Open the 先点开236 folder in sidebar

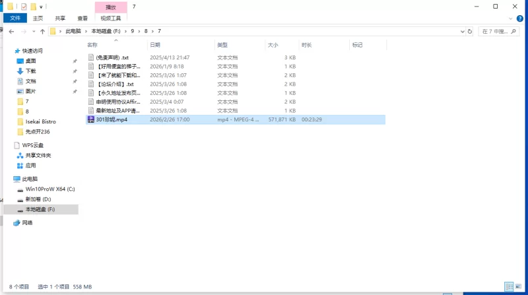pyautogui.click(x=38, y=132)
